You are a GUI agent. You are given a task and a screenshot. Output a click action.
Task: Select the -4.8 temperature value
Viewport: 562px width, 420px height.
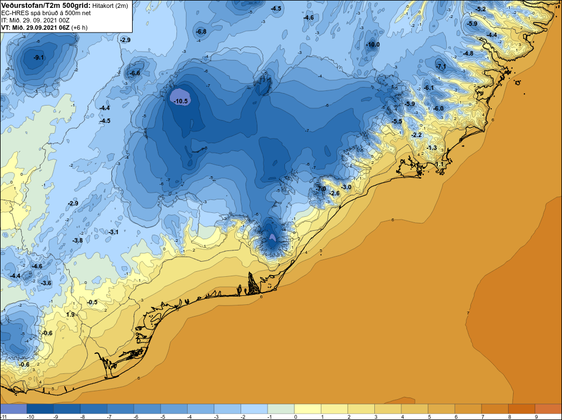[x=468, y=54]
